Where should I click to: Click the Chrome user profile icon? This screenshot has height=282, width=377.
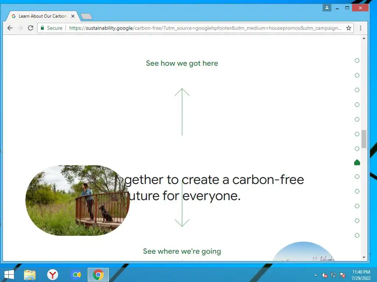click(x=327, y=8)
